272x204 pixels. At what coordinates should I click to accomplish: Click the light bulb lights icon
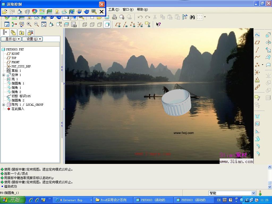pos(57,12)
